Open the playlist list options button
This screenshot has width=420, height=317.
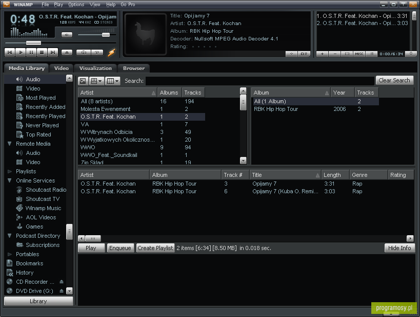coord(371,54)
